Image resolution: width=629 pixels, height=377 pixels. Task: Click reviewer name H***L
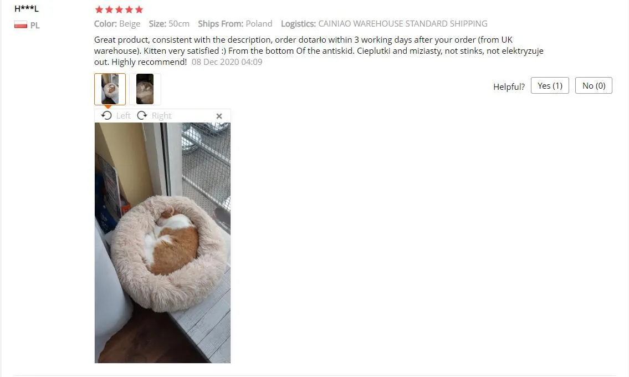[x=27, y=8]
